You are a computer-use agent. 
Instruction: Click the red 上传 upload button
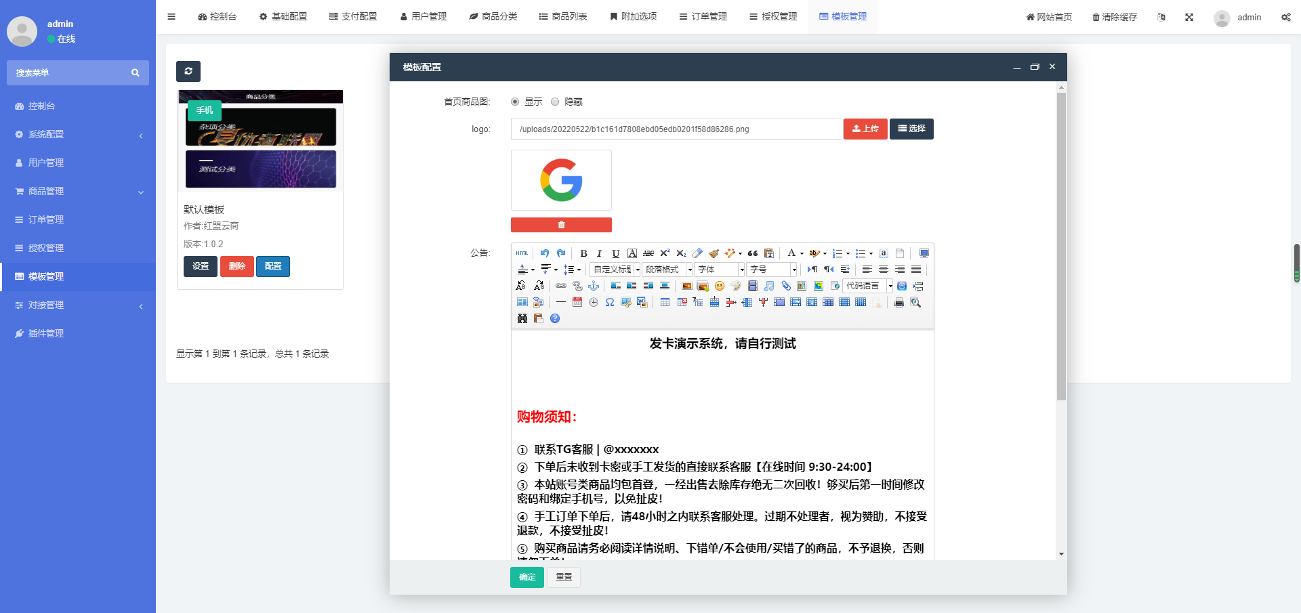865,129
